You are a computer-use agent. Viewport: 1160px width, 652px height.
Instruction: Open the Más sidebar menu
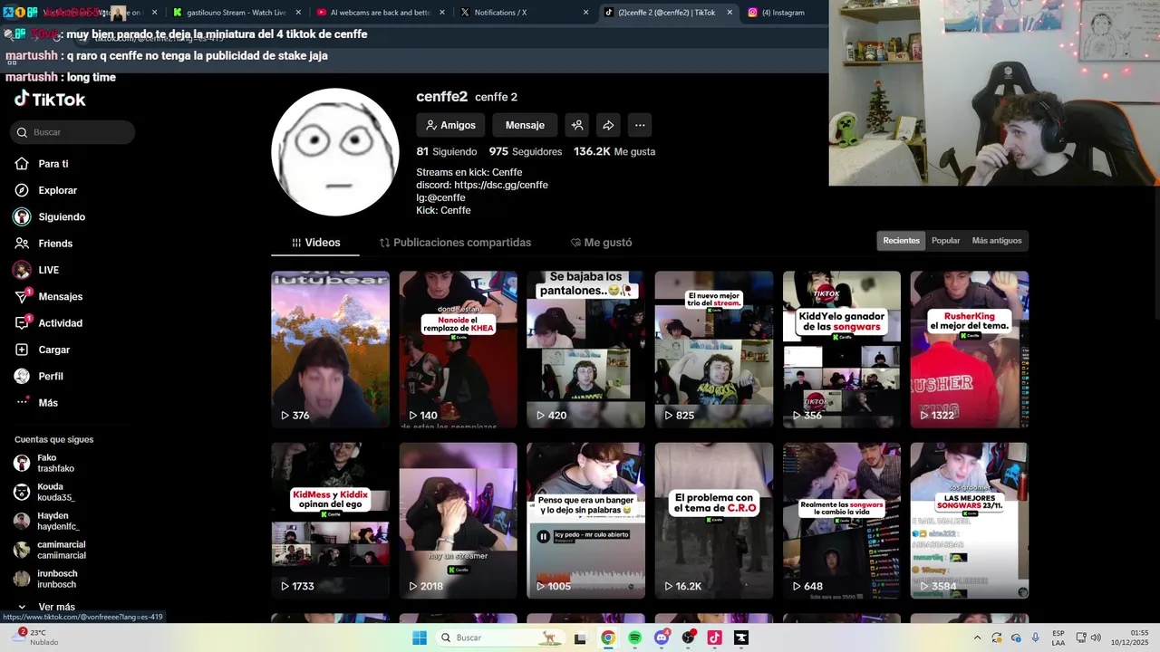(47, 403)
